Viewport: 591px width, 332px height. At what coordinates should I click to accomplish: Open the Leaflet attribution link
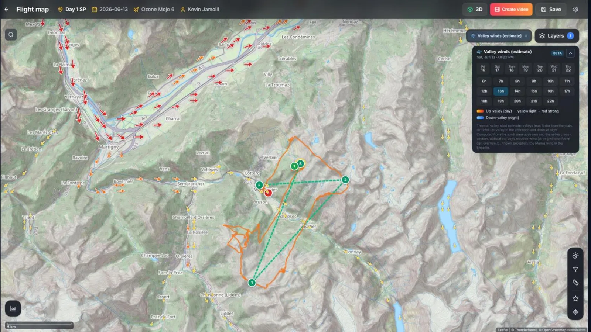pos(503,330)
